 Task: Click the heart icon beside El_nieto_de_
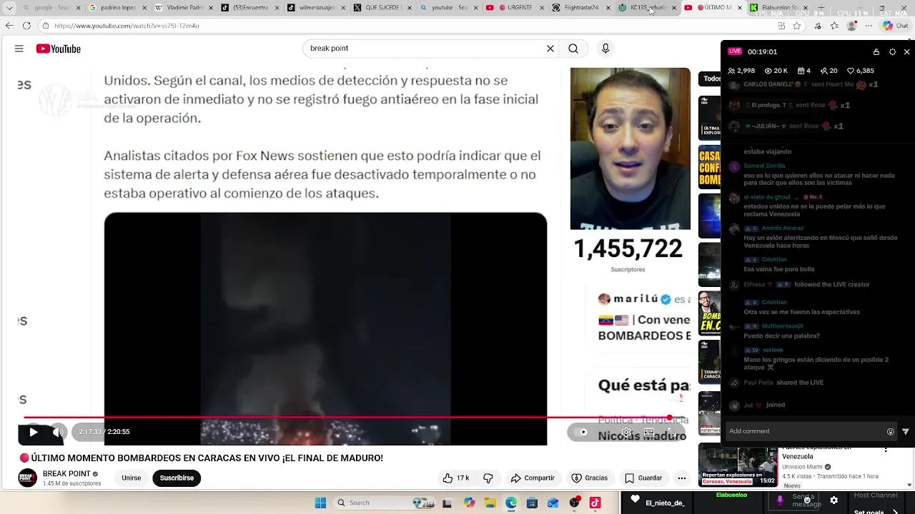(635, 500)
